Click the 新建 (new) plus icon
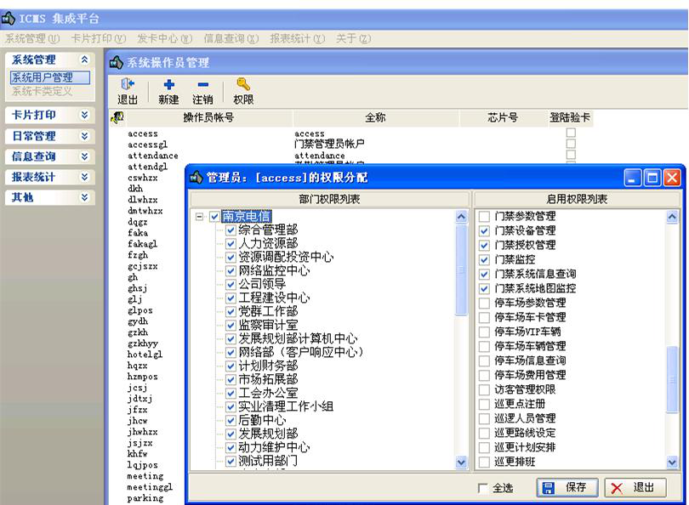 tap(168, 85)
